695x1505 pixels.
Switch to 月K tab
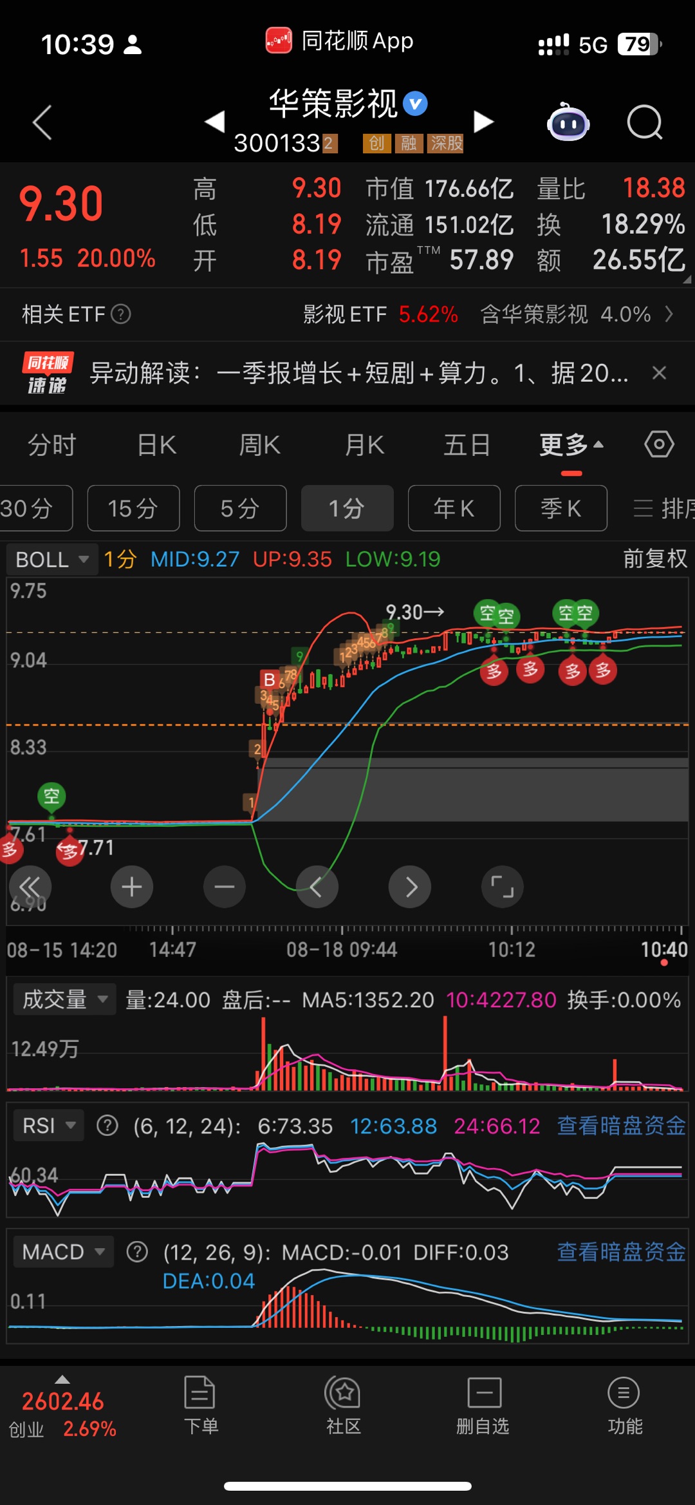pyautogui.click(x=364, y=445)
